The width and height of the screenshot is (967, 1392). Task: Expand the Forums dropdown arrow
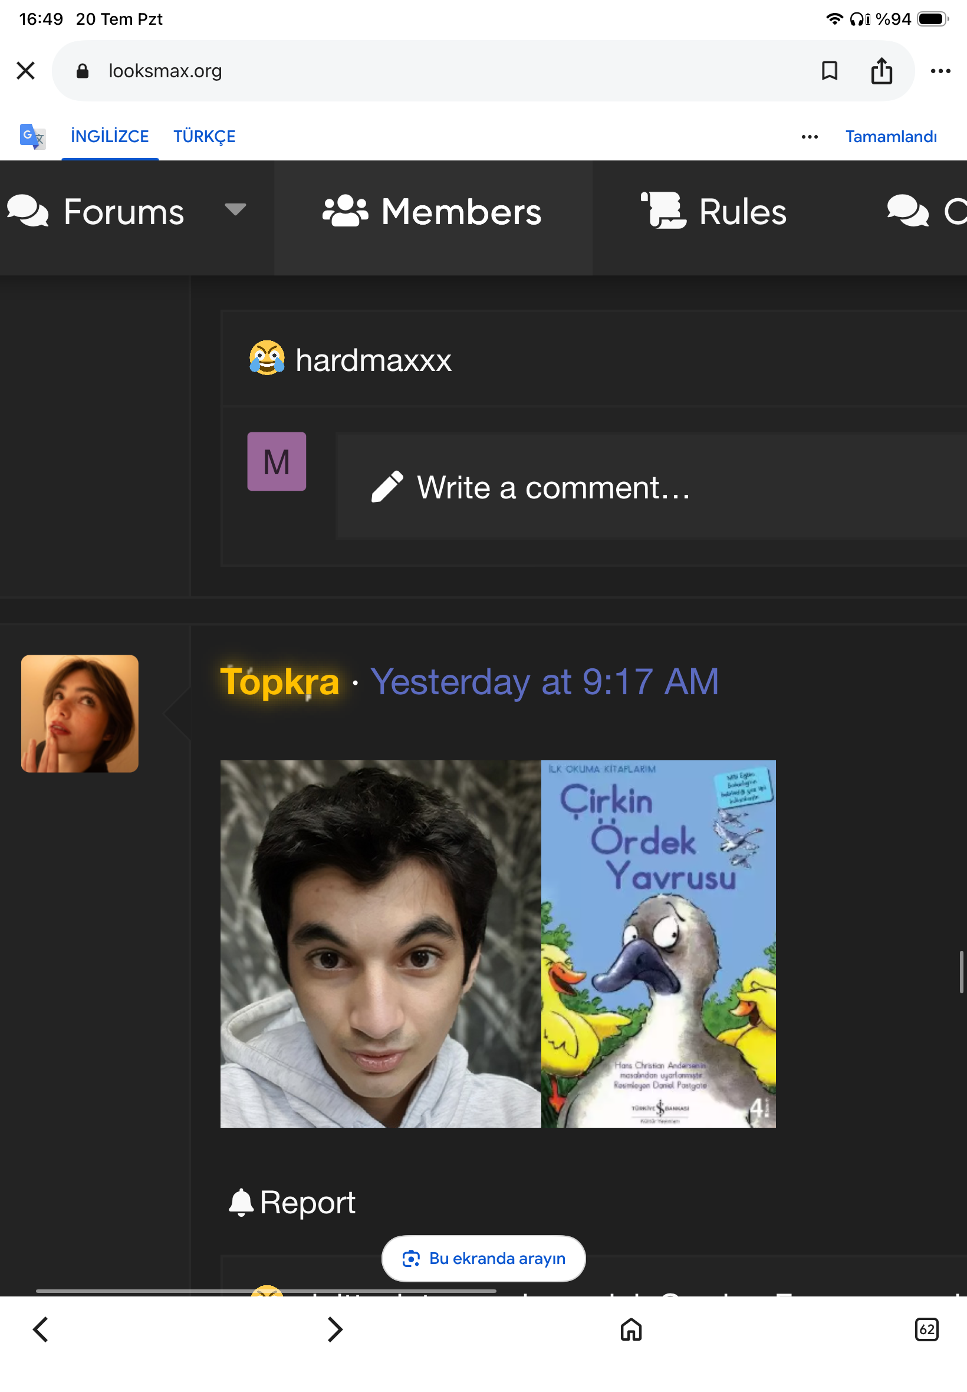[x=235, y=209]
